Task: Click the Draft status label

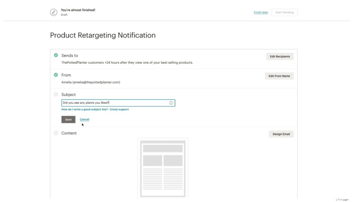Action: [x=64, y=15]
